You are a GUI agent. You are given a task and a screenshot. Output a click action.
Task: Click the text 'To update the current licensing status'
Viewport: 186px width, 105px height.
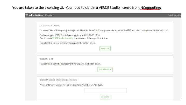tap(68, 43)
